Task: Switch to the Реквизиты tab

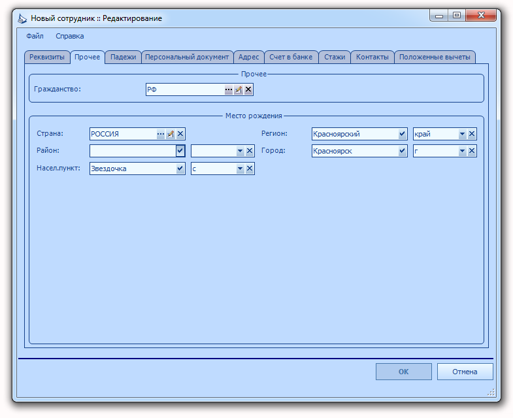Action: coord(47,57)
